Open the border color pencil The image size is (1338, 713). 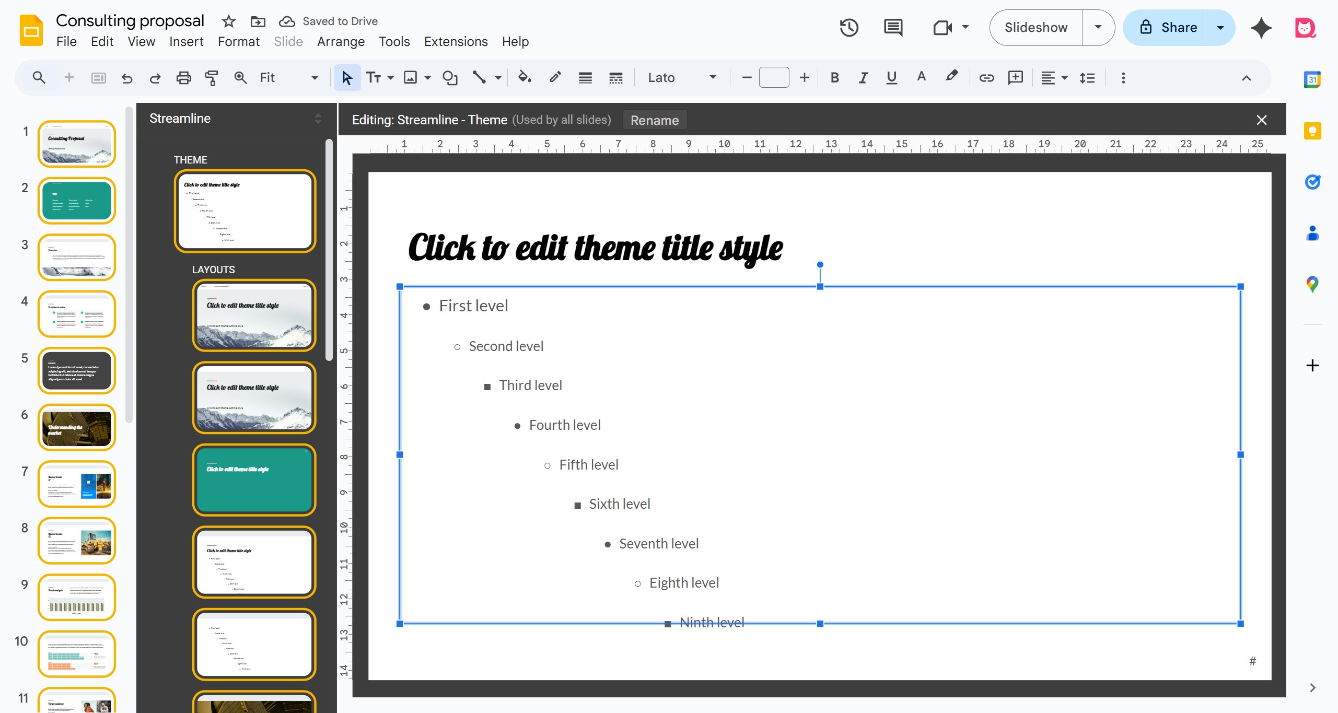555,78
